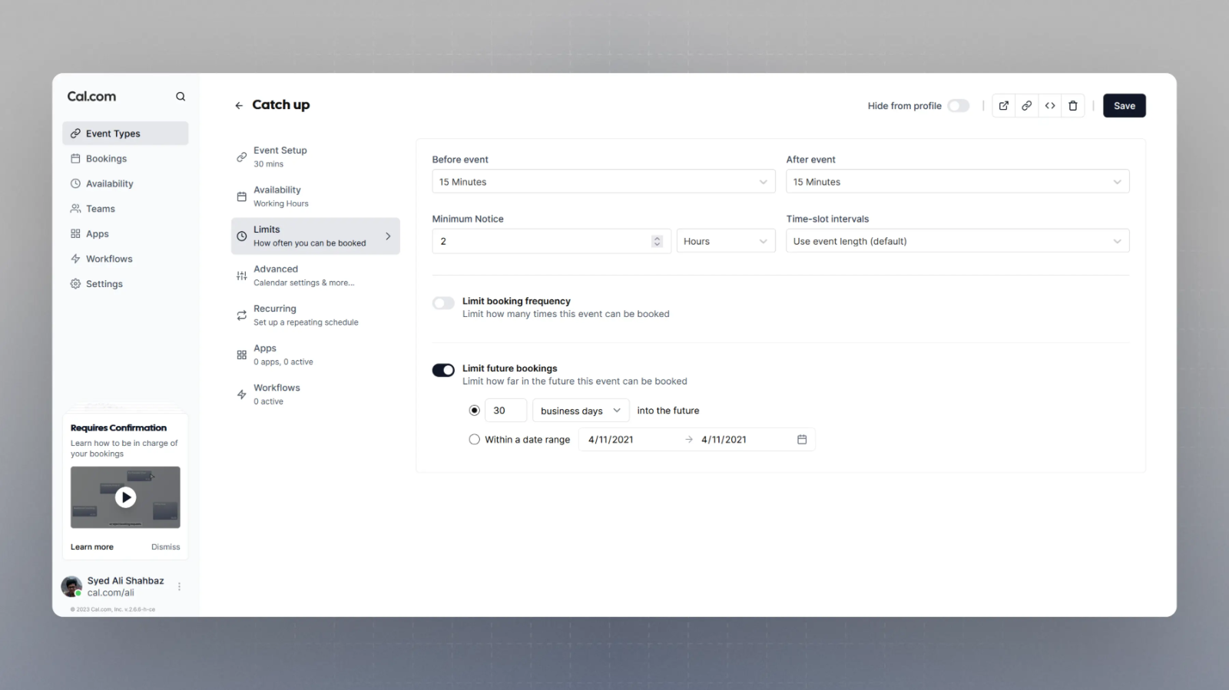
Task: Expand the Before event dropdown
Action: [x=603, y=182]
